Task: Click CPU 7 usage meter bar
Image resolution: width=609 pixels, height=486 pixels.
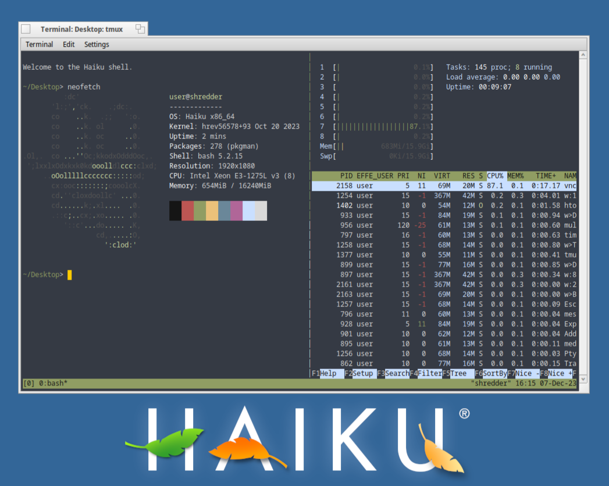Action: coord(383,127)
